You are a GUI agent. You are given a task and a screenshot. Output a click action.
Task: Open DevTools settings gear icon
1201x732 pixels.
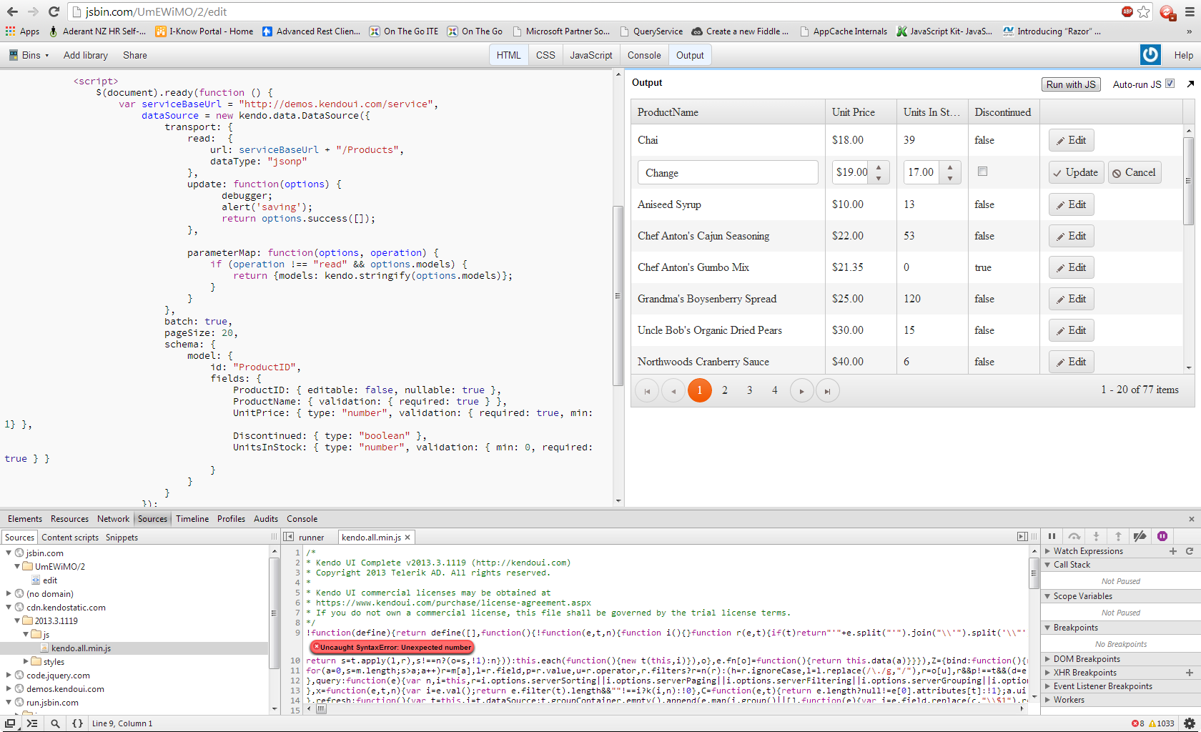pos(1190,723)
